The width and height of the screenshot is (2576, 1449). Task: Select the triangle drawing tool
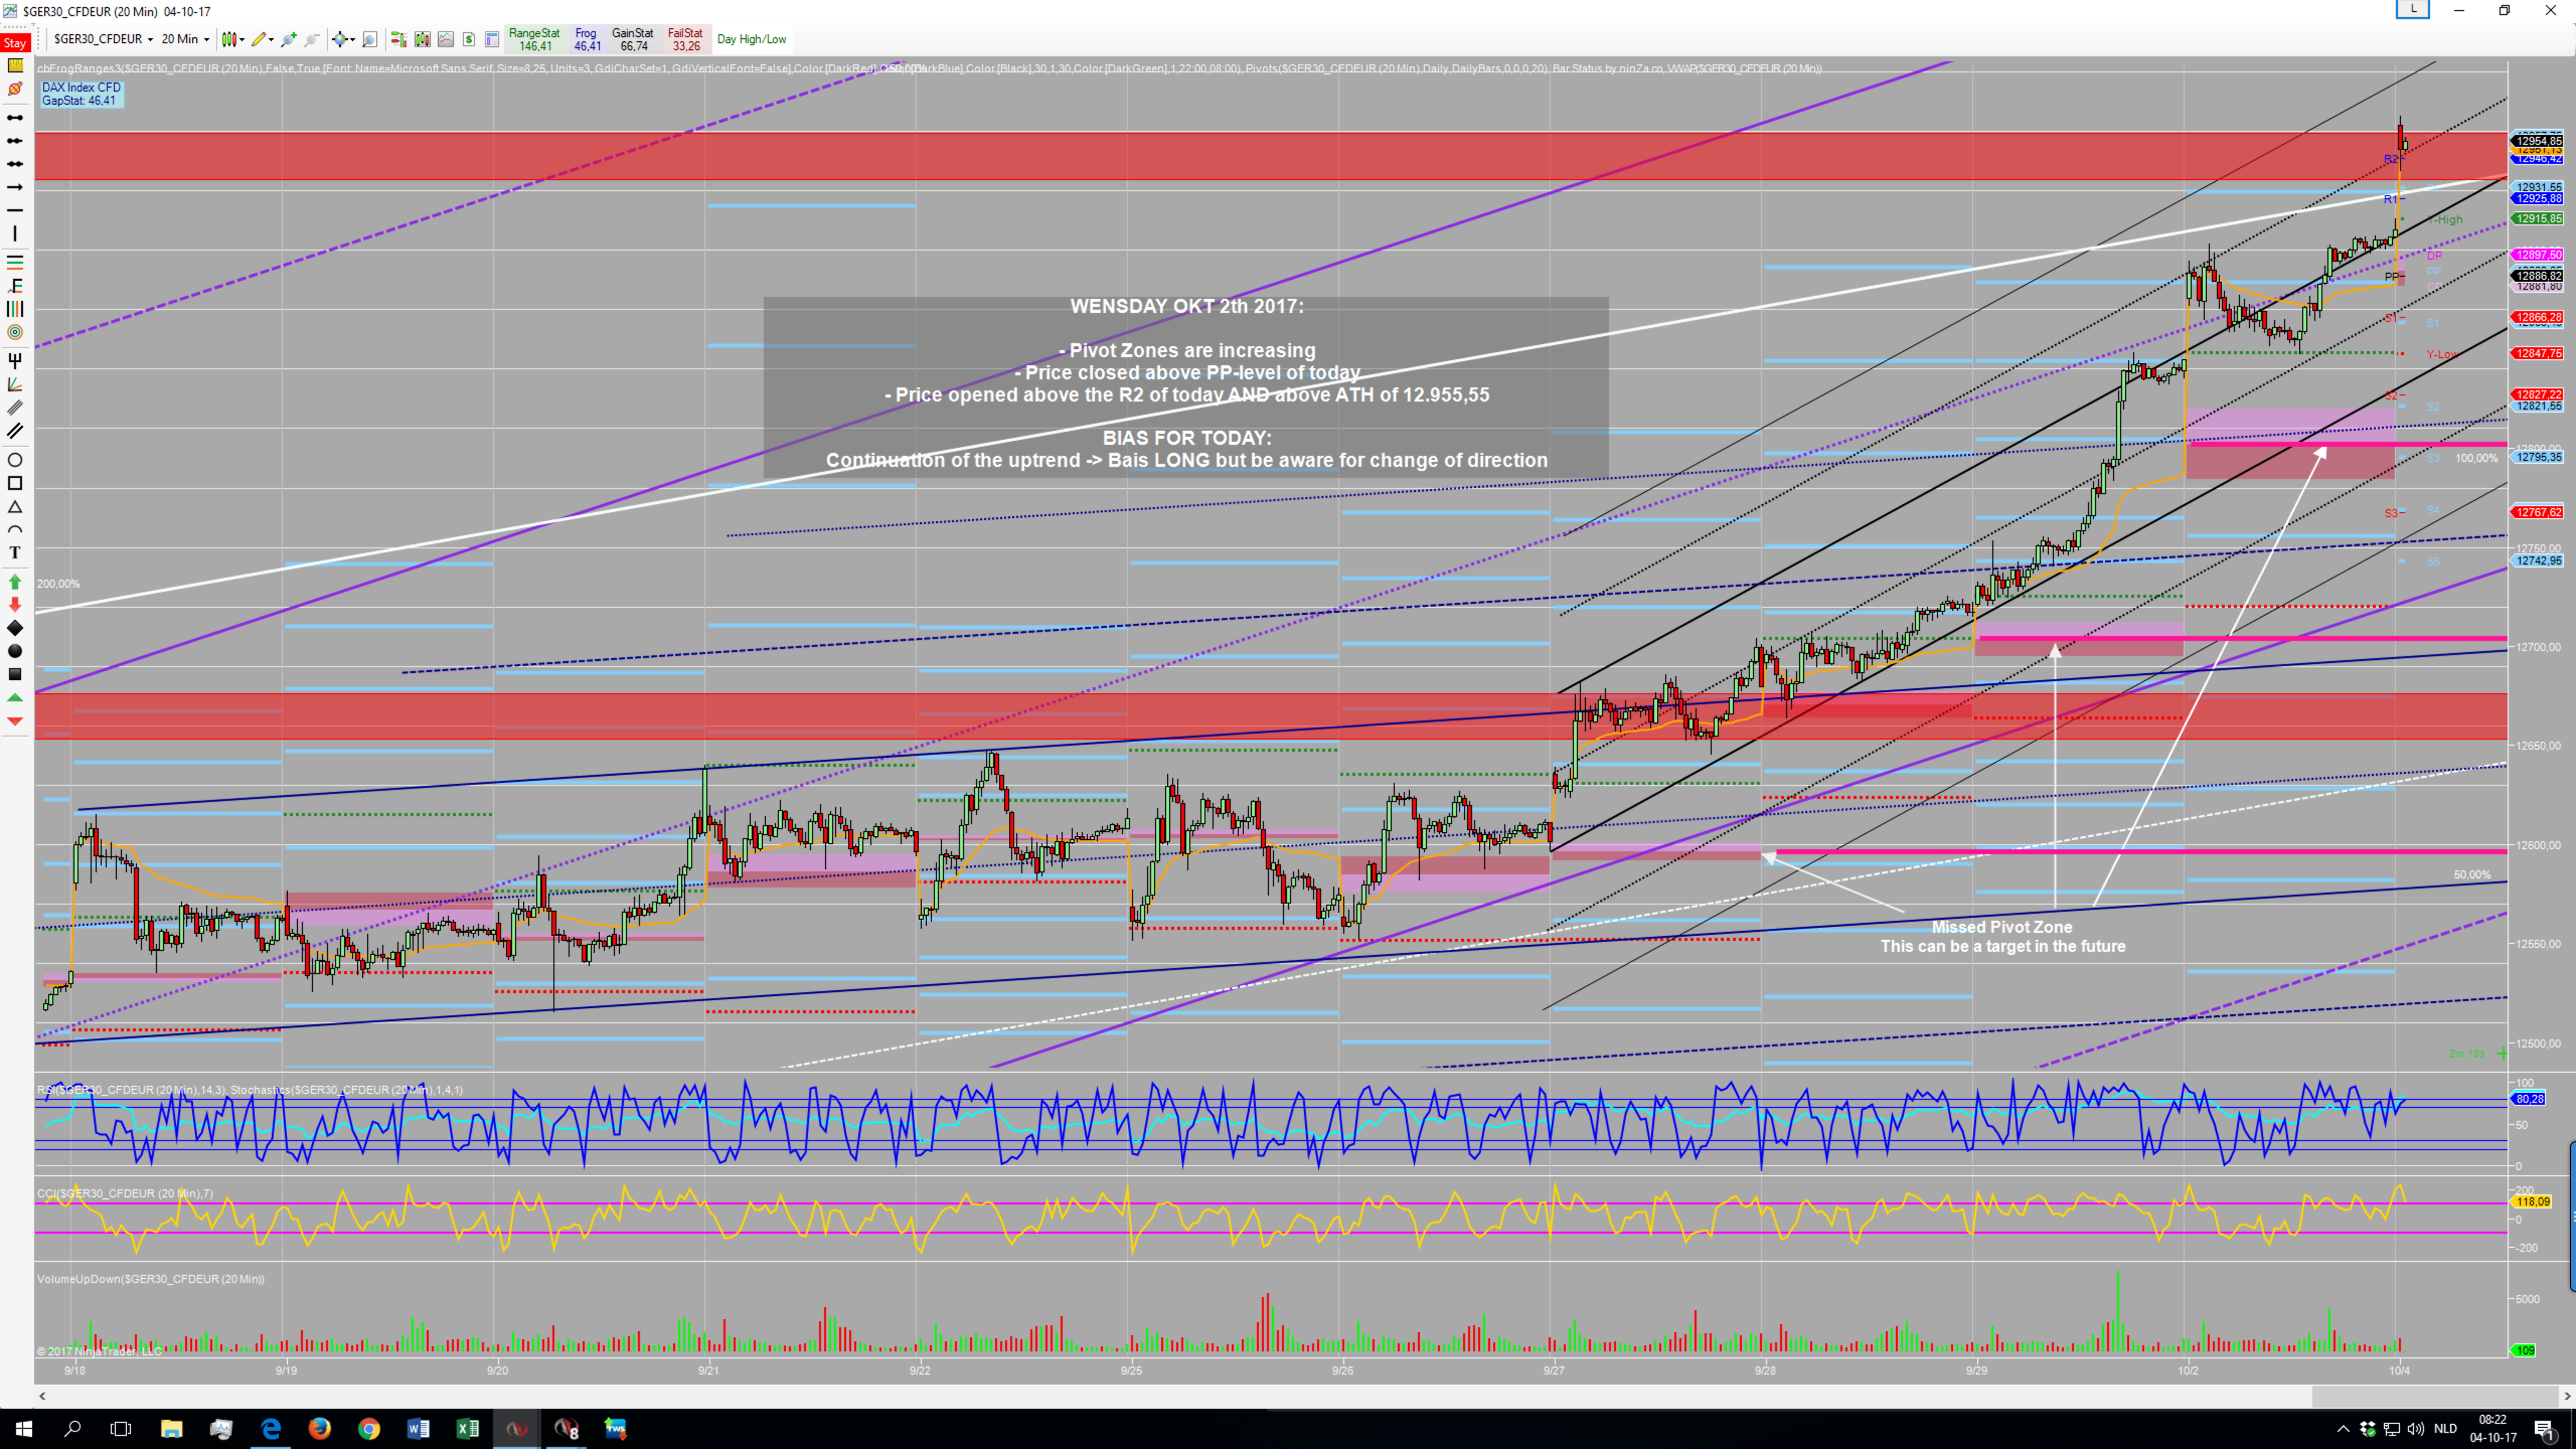click(x=15, y=507)
